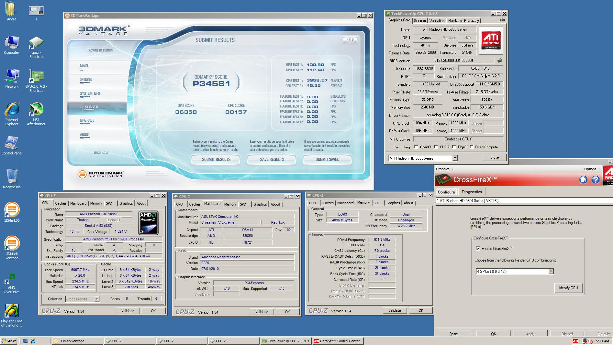Click the BIOS save icon in GPU-Z

[x=500, y=61]
